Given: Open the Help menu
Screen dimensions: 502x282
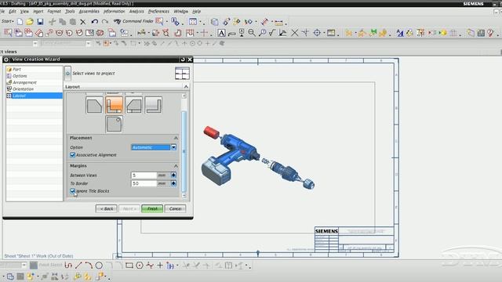Looking at the screenshot, I should [x=197, y=11].
